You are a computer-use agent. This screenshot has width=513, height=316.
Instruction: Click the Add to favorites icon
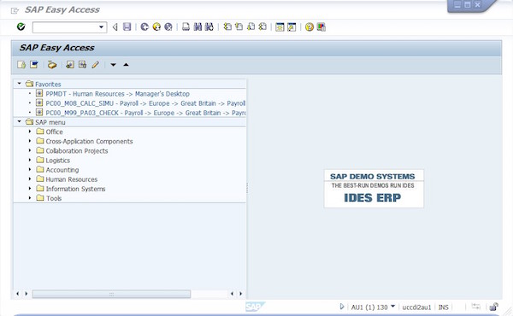[x=70, y=65]
